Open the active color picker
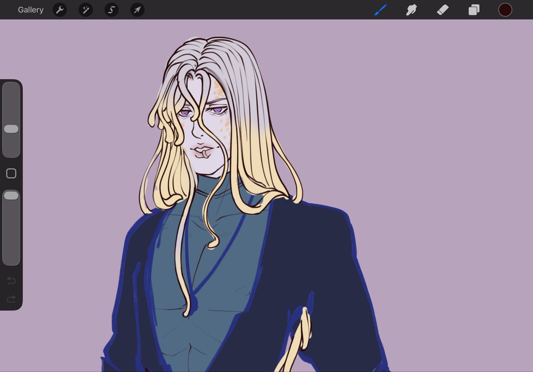533x372 pixels. pos(505,10)
